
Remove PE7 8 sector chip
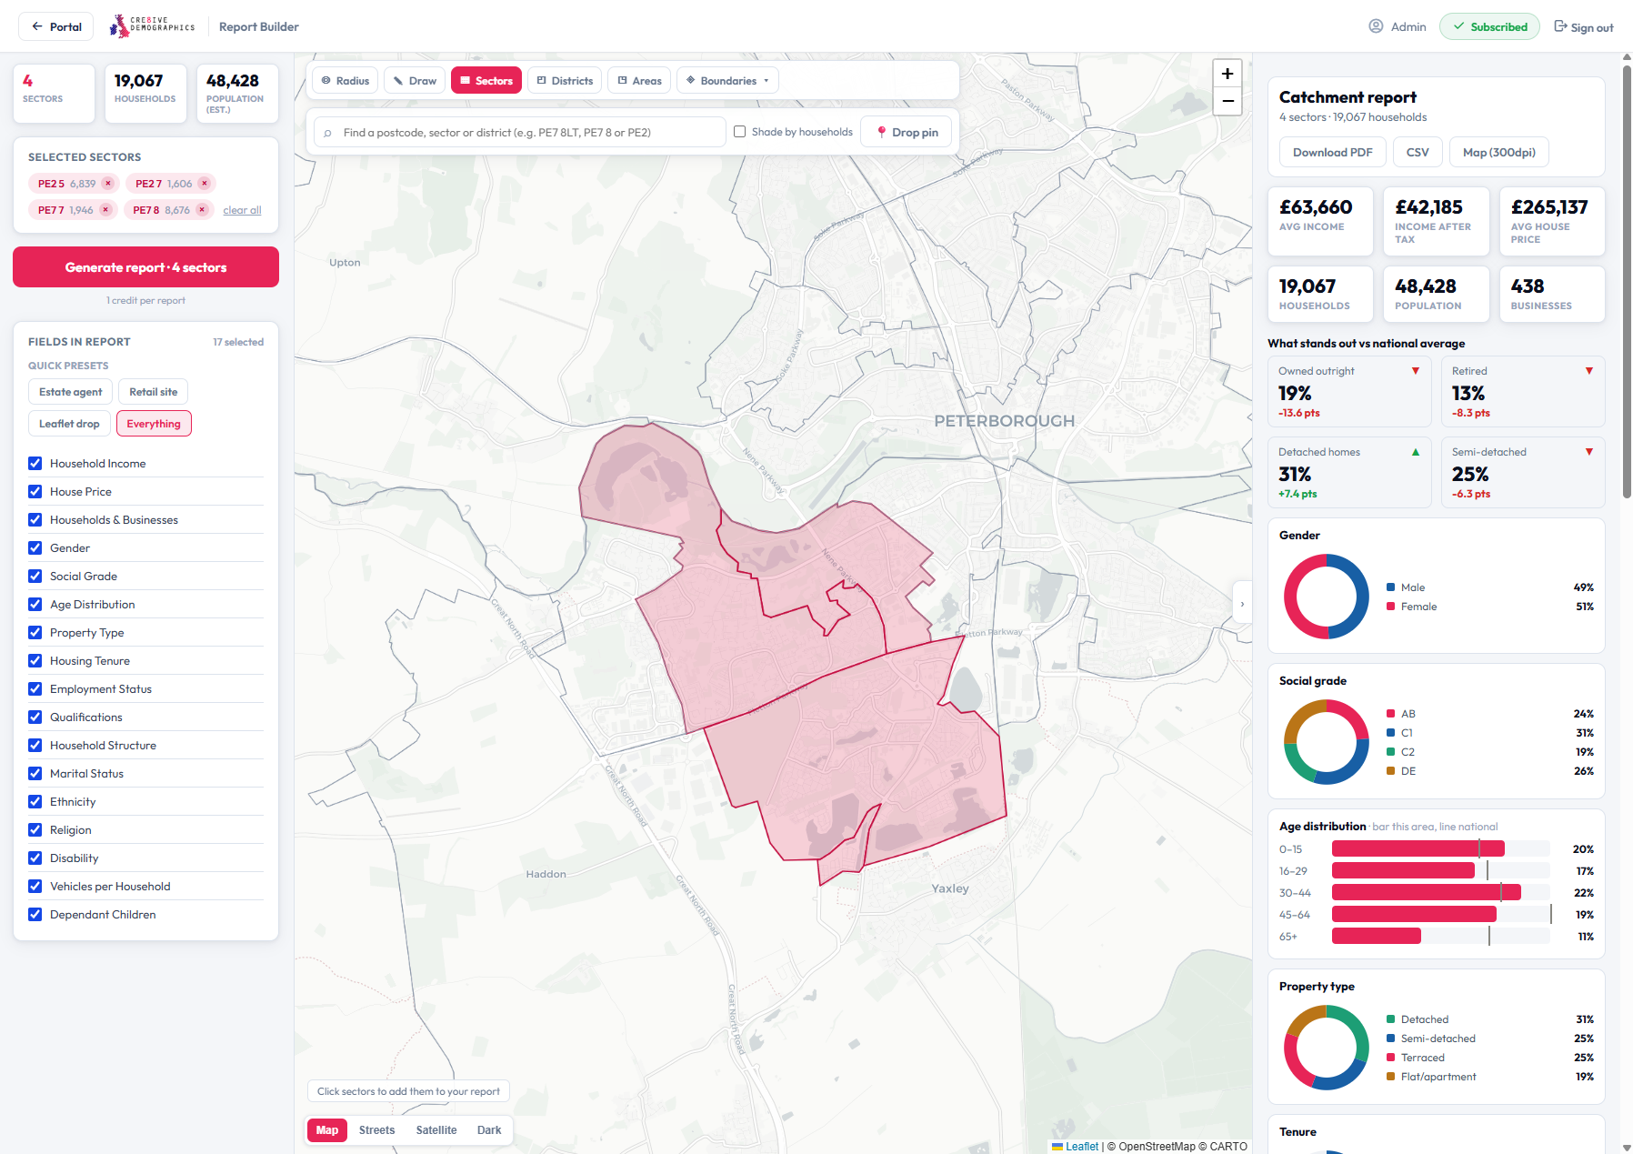coord(203,210)
